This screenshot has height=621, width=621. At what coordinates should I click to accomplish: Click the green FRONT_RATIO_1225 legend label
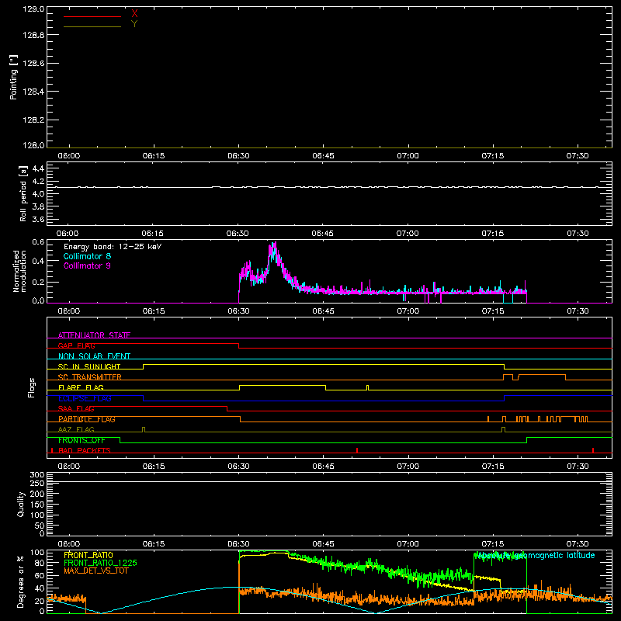[100, 563]
